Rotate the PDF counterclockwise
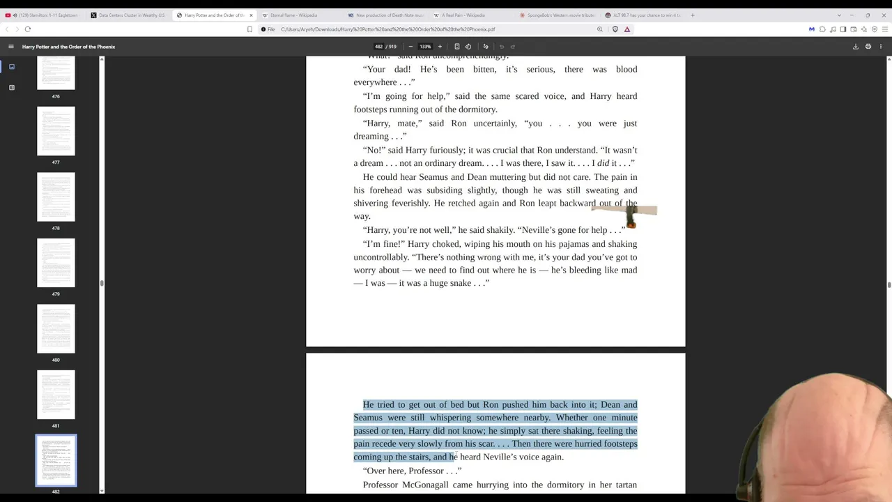The height and width of the screenshot is (502, 892). [x=468, y=47]
